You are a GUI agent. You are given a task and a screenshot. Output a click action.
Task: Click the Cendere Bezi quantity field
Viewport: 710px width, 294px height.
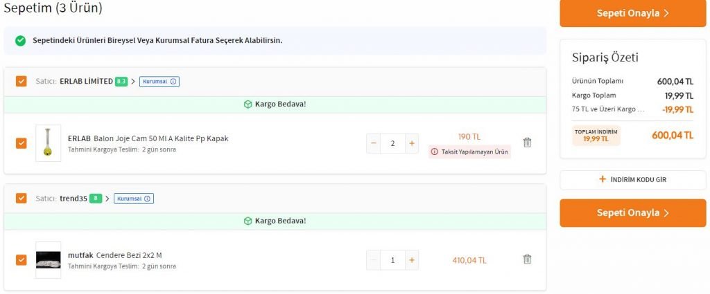pyautogui.click(x=392, y=260)
